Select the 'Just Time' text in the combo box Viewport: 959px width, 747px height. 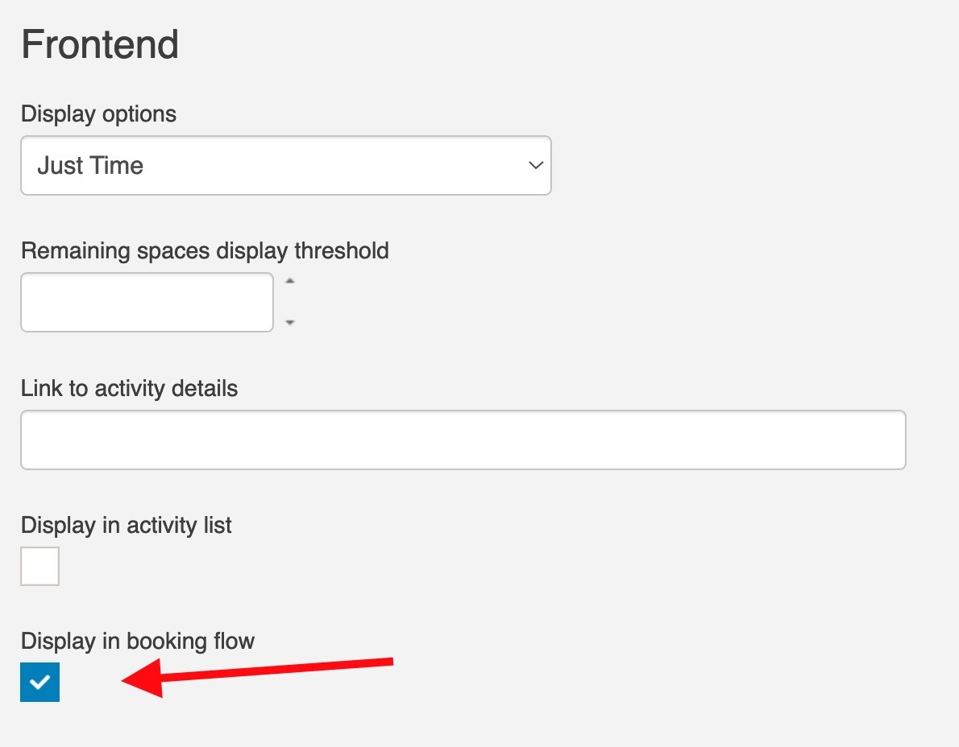pyautogui.click(x=90, y=166)
